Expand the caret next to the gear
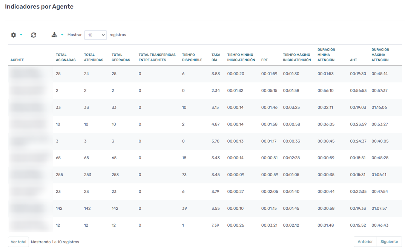Image resolution: width=405 pixels, height=250 pixels. tap(21, 35)
